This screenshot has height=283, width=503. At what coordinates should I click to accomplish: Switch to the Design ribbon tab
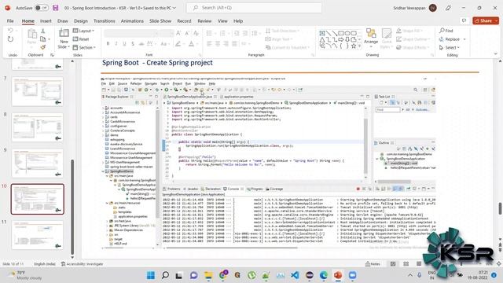coord(80,21)
